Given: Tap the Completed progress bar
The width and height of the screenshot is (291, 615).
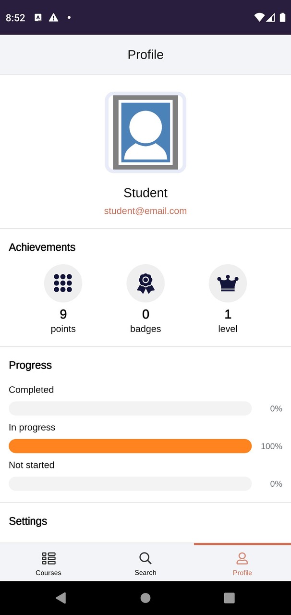Looking at the screenshot, I should [x=130, y=408].
